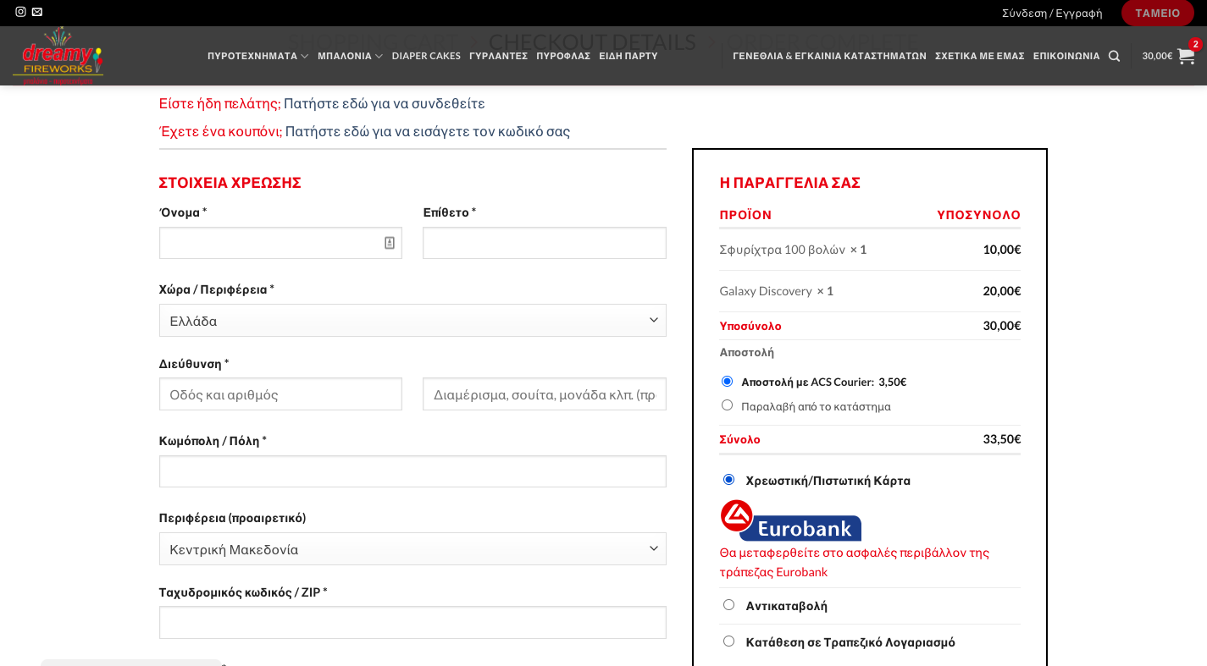Open region dropdown showing Κεντρική Μακεδονία

(x=412, y=549)
